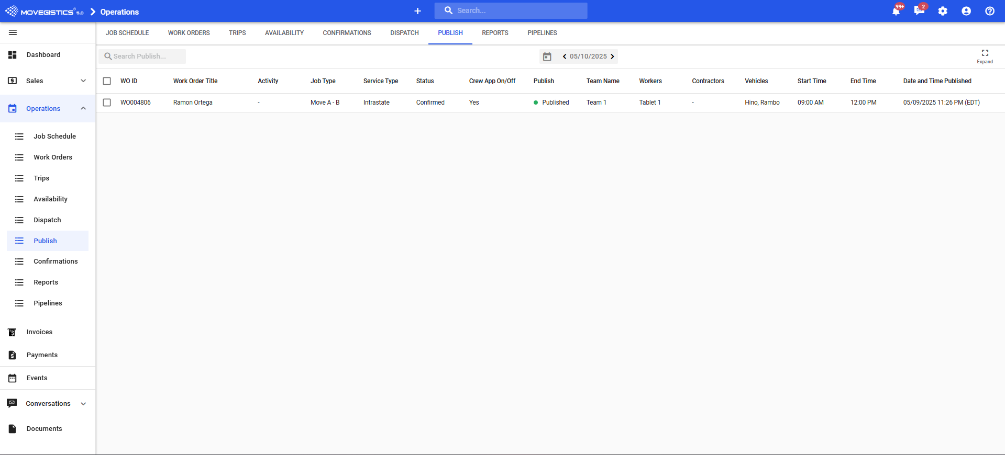Go to previous day arrow

click(565, 56)
